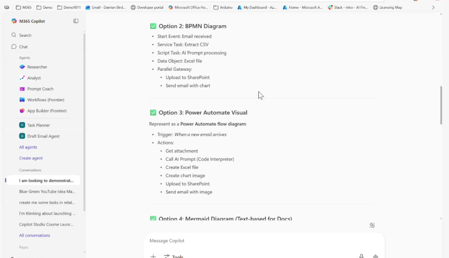The height and width of the screenshot is (258, 449).
Task: Select Workflows (Frontier) agent
Action: coord(46,100)
